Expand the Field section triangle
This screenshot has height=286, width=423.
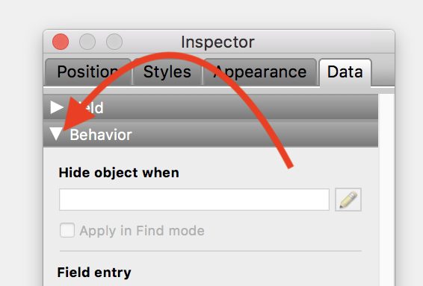pyautogui.click(x=57, y=107)
